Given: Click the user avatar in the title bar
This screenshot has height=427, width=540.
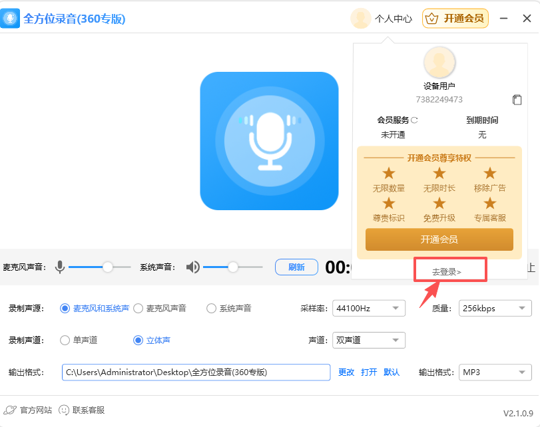Looking at the screenshot, I should [x=360, y=19].
